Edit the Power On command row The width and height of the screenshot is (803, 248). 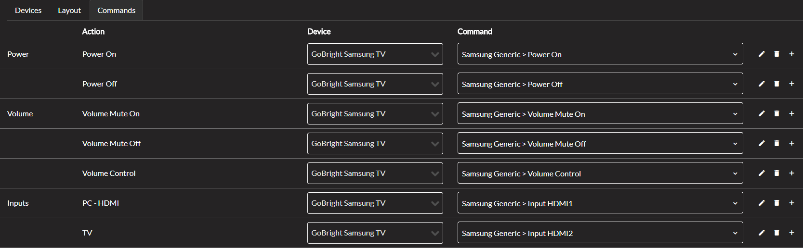(x=762, y=54)
